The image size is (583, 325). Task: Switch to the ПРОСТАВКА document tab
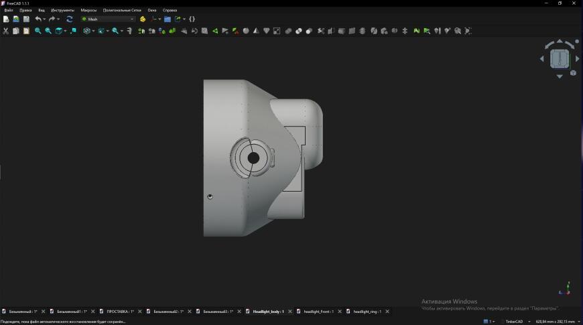pos(120,312)
